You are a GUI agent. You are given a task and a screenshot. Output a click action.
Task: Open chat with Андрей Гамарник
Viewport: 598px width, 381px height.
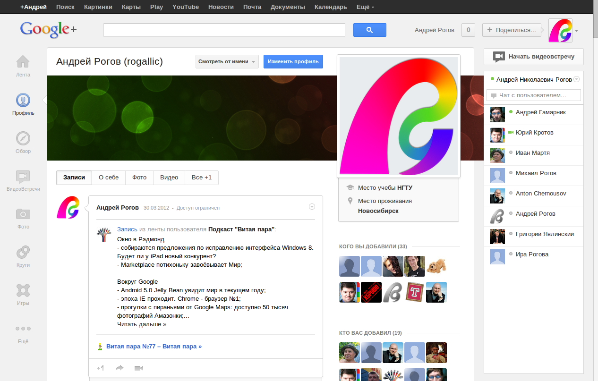pyautogui.click(x=534, y=115)
